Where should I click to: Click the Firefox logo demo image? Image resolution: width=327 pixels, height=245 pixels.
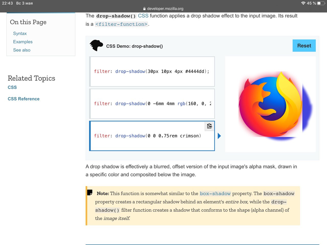click(270, 104)
